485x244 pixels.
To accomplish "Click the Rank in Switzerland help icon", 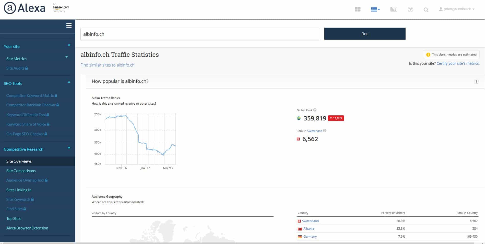I will [325, 131].
